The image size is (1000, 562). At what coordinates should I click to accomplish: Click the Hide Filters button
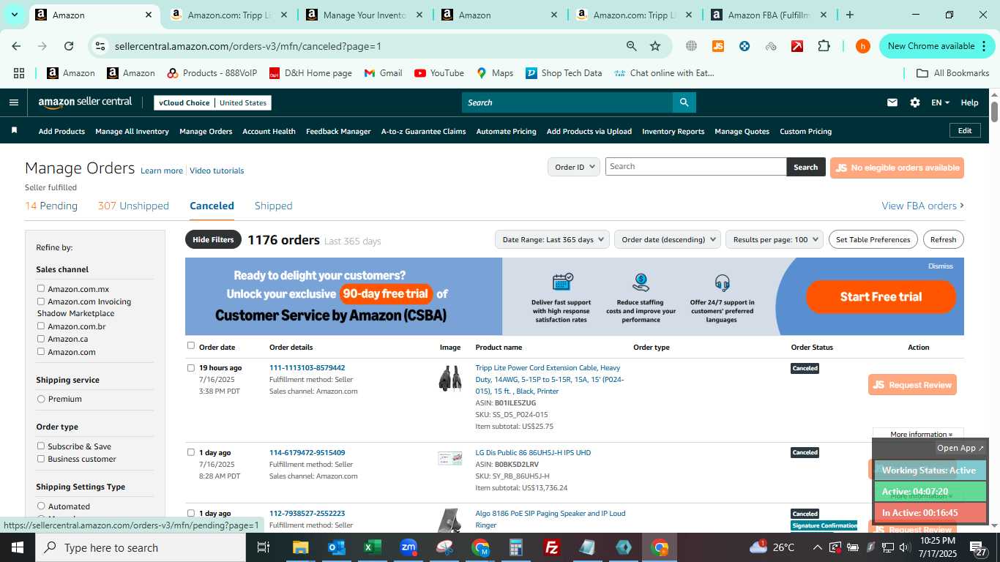(x=213, y=239)
